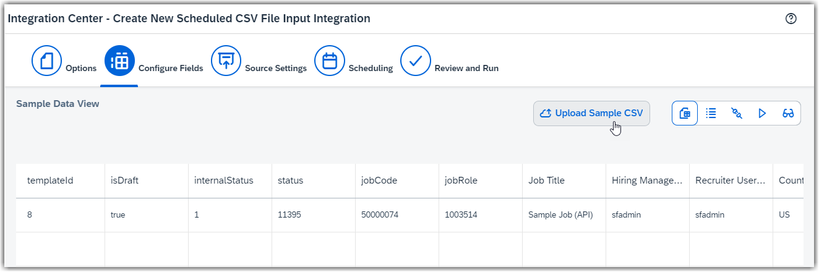
Task: Click the Upload Sample CSV button
Action: (591, 113)
